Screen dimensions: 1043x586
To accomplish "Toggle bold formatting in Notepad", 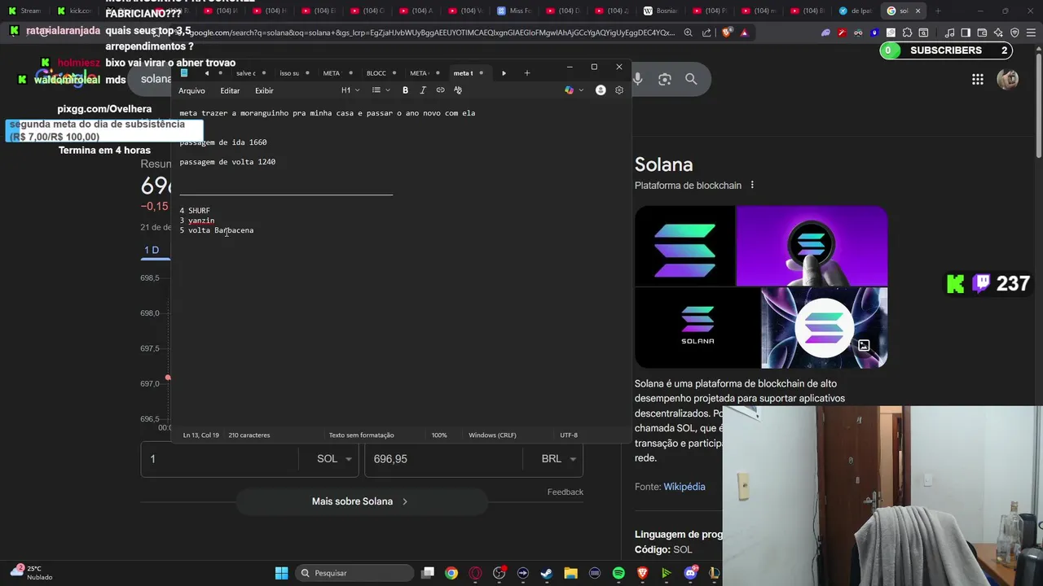I will coord(405,90).
